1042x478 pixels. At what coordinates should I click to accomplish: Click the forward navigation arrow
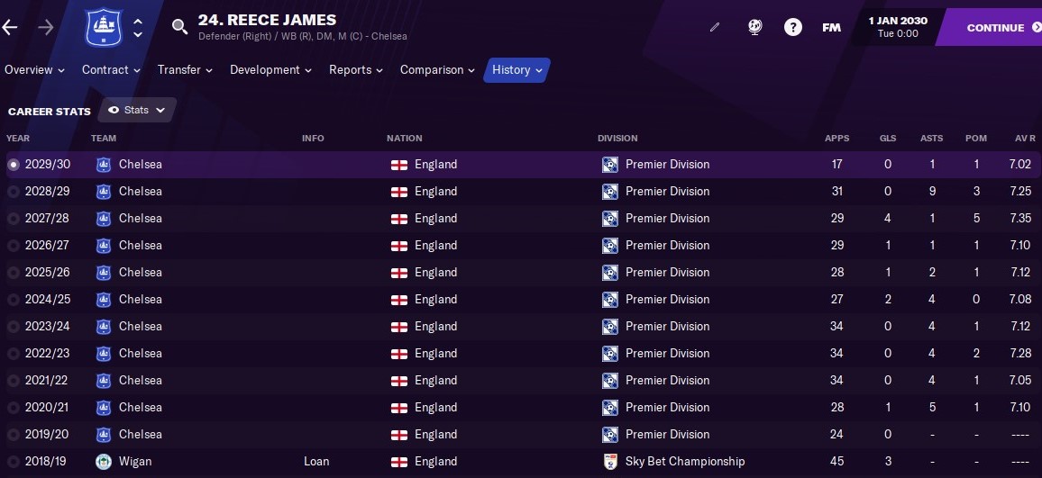pos(46,27)
